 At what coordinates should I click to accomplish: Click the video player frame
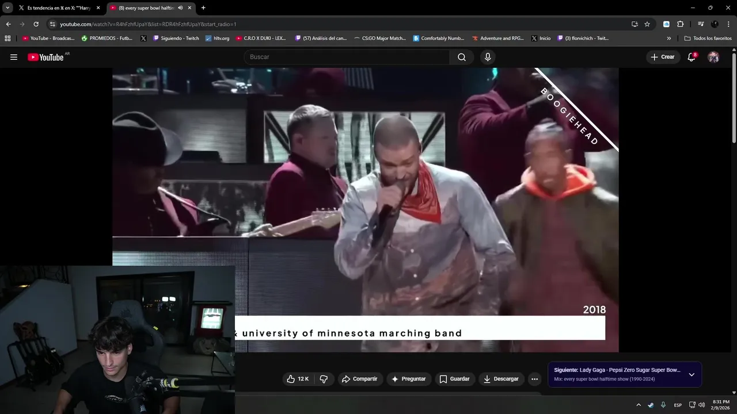coord(366,210)
